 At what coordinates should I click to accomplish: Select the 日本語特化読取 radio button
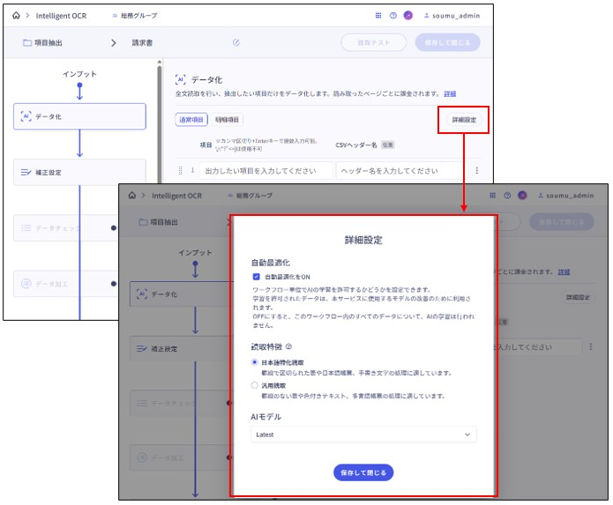[256, 362]
